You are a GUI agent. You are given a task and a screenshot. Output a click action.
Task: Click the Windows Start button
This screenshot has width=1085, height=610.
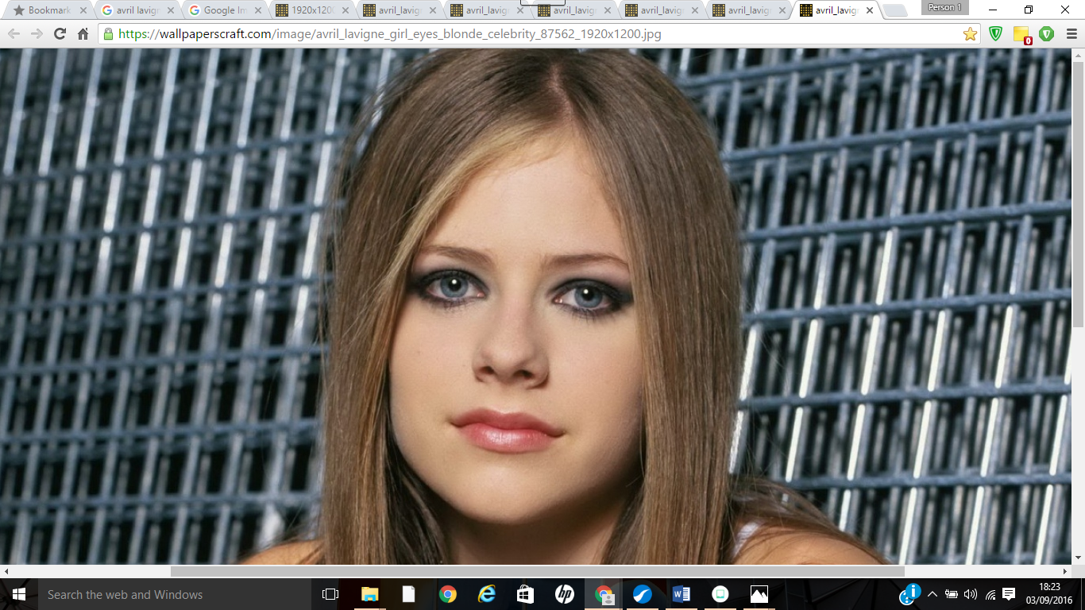pyautogui.click(x=18, y=594)
